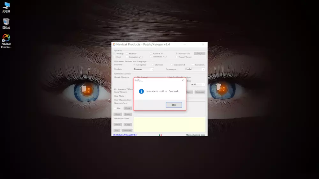Open the https://navicat.com link

tap(195, 135)
